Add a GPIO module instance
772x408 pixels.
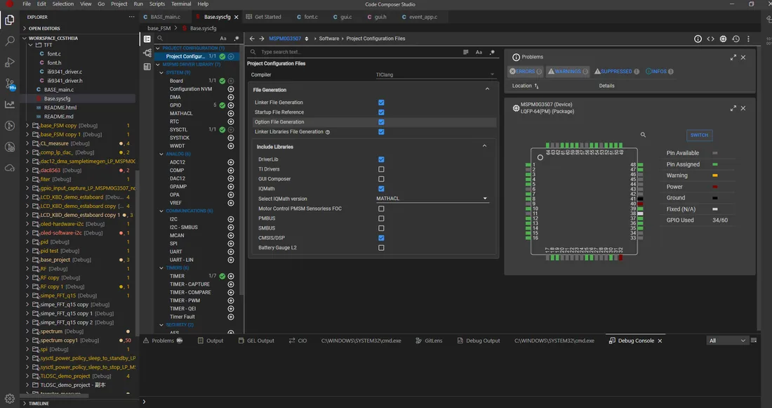click(230, 105)
